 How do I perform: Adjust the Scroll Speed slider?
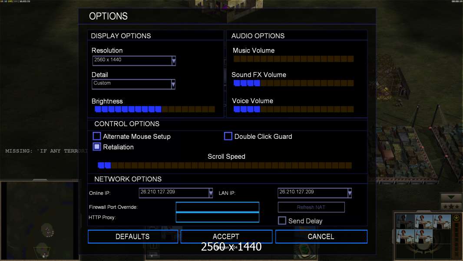point(225,165)
